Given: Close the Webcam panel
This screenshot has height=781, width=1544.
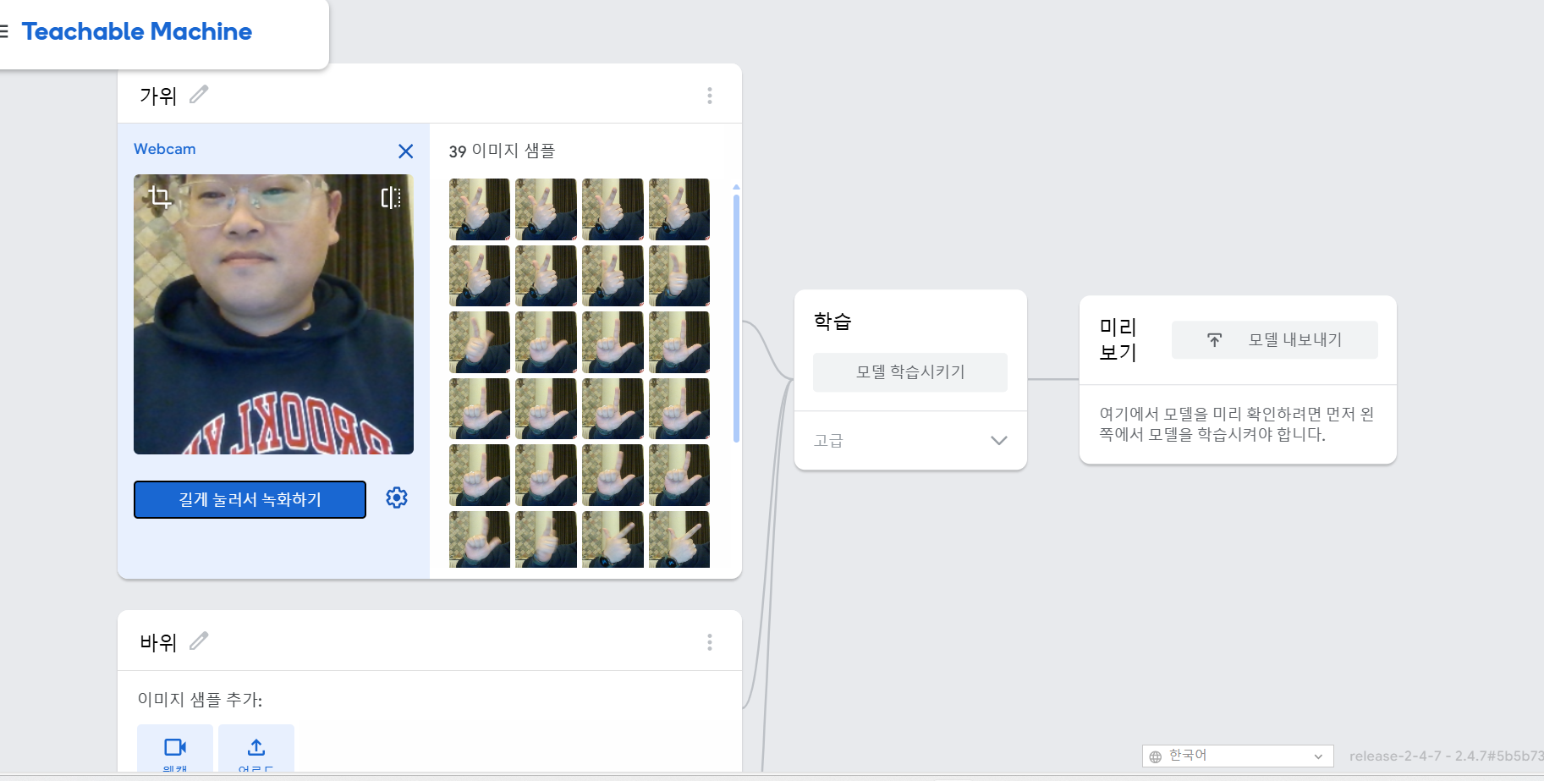Looking at the screenshot, I should click(406, 151).
